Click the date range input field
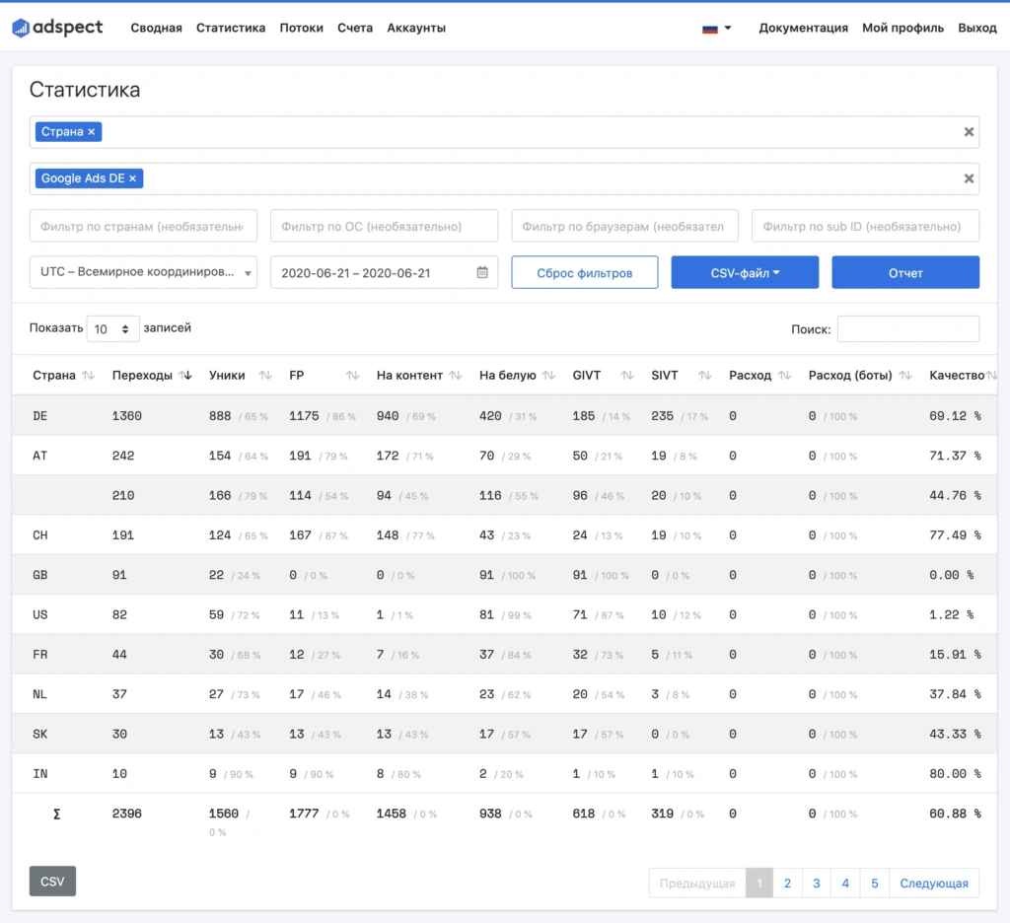Viewport: 1010px width, 923px height. [384, 272]
